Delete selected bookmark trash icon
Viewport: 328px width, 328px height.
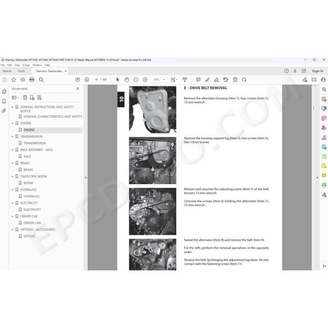[x=25, y=97]
